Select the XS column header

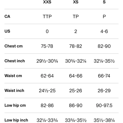click(76, 2)
